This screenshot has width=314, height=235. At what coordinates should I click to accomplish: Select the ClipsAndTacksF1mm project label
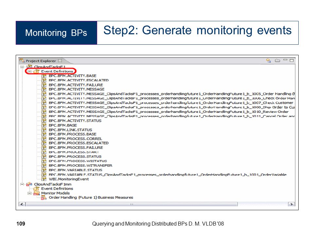pos(53,184)
